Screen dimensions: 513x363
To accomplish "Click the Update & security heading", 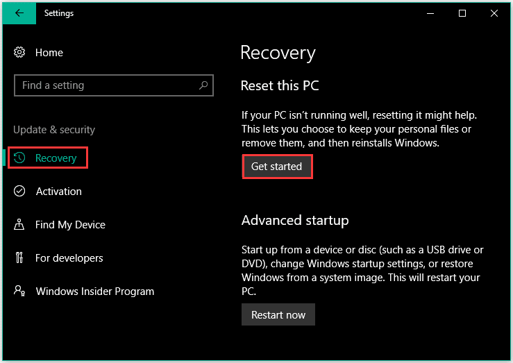I will point(54,130).
